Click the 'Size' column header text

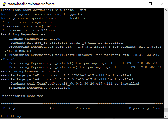157,108
